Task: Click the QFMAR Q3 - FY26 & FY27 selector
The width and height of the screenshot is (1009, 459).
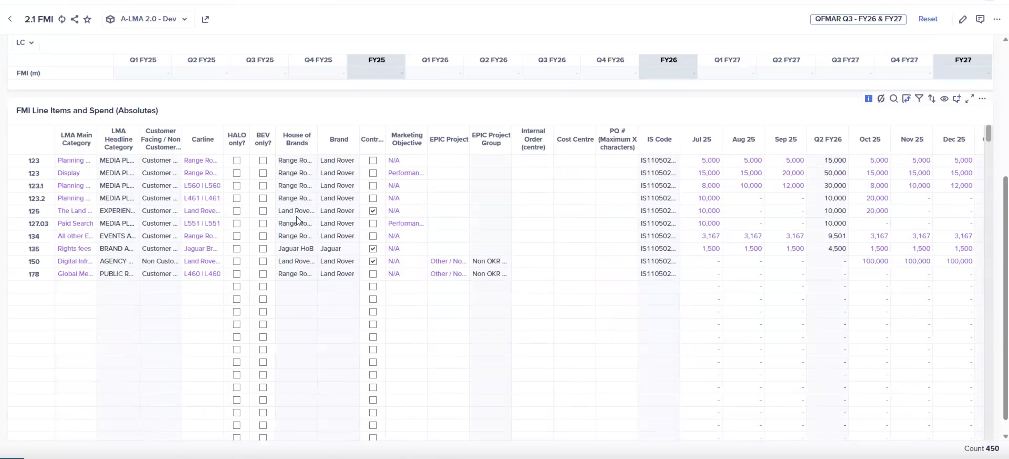Action: tap(858, 19)
